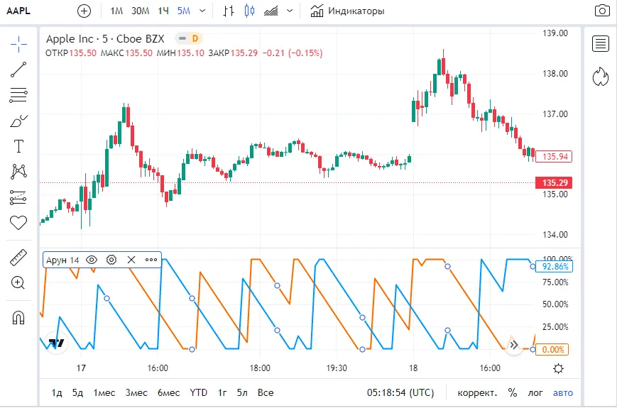Switch interval to 1Ч
The image size is (617, 408).
coord(164,11)
